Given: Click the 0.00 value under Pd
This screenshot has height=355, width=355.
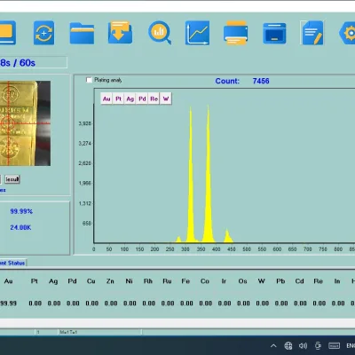Looking at the screenshot, I should [73, 304].
